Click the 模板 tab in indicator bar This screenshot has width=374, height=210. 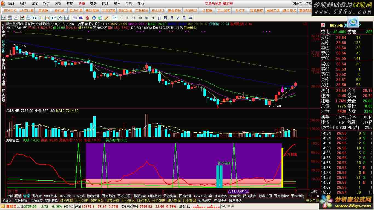18,196
